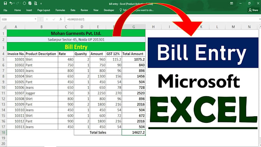
Task: Click the 'Total Amount' header cell
Action: [x=134, y=54]
